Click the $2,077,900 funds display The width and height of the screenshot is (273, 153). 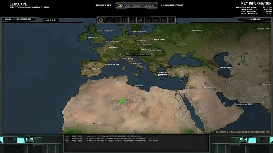[x=255, y=19]
